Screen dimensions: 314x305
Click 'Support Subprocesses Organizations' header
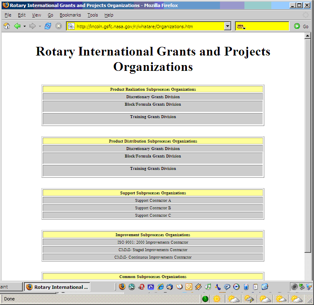(x=153, y=193)
